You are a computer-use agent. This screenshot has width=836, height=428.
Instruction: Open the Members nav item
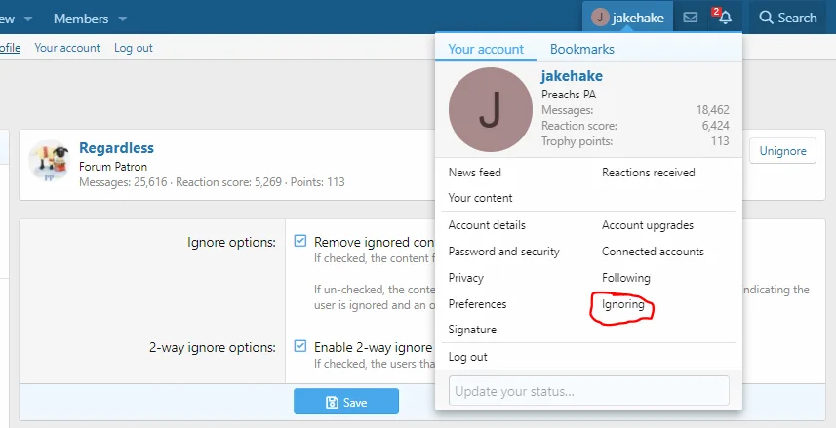tap(81, 19)
